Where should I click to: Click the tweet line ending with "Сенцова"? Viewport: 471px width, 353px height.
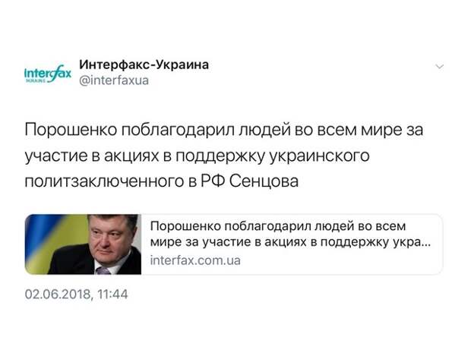point(162,181)
